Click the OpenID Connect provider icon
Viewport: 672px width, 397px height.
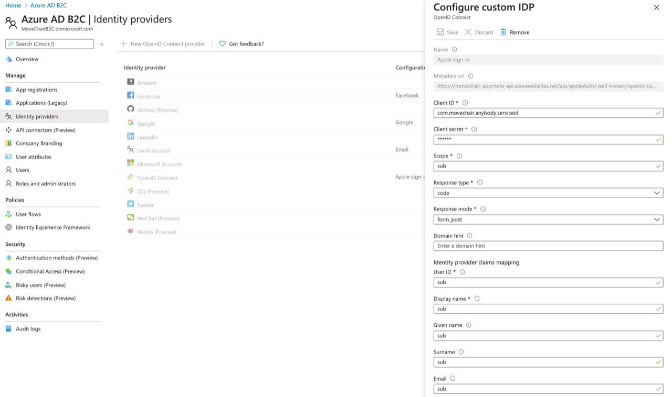coord(131,177)
